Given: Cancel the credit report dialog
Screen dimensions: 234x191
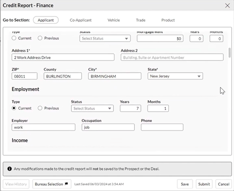Looking at the screenshot, I should point(224,184).
